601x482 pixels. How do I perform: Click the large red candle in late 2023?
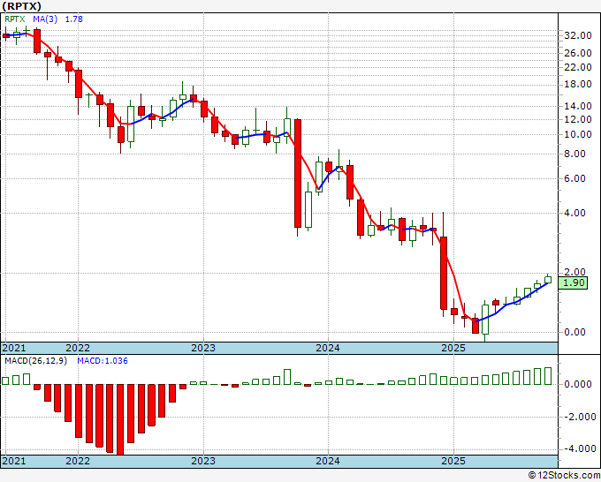point(298,173)
